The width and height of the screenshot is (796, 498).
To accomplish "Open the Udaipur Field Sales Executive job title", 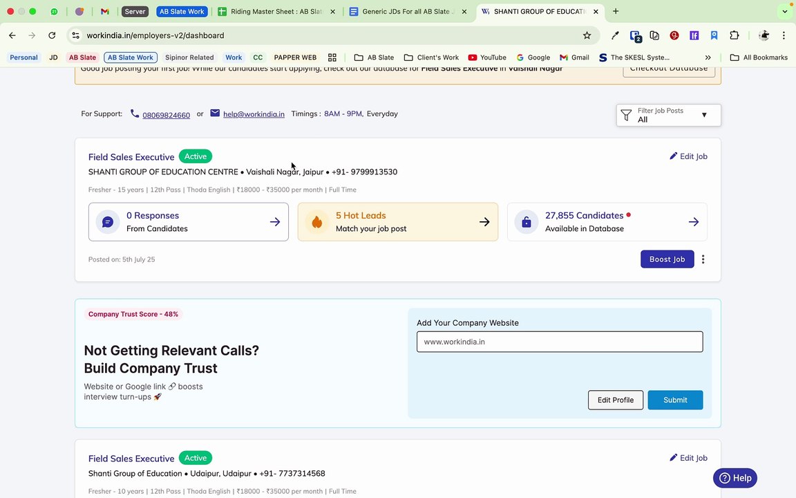I will pyautogui.click(x=131, y=459).
